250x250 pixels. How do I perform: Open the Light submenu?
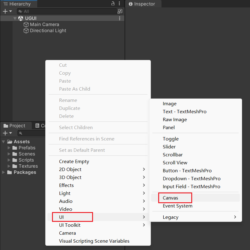point(98,193)
